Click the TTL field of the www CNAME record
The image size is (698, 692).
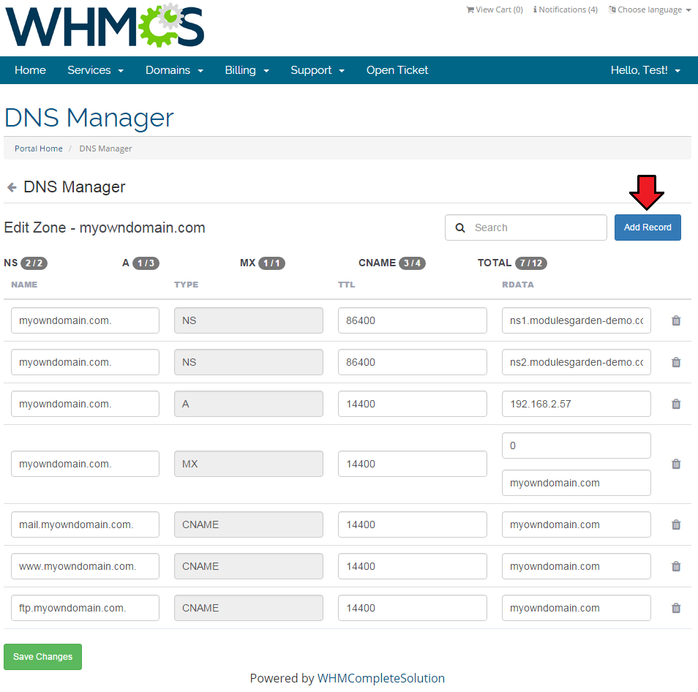(412, 566)
